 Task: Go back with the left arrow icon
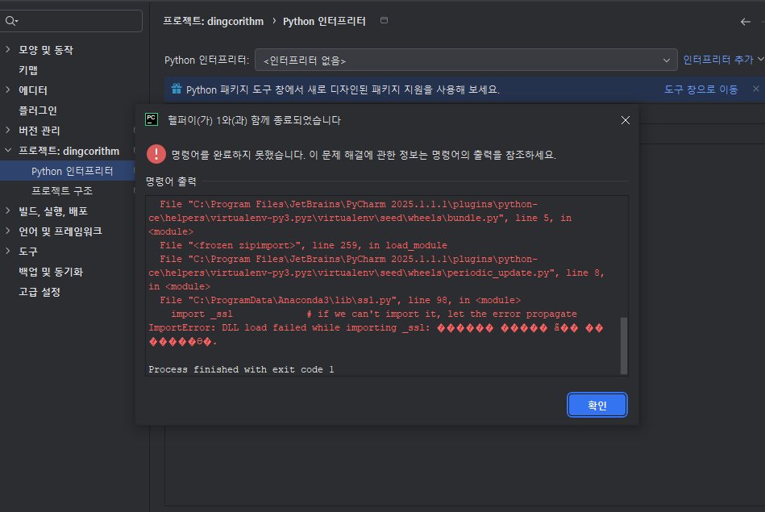pyautogui.click(x=746, y=22)
